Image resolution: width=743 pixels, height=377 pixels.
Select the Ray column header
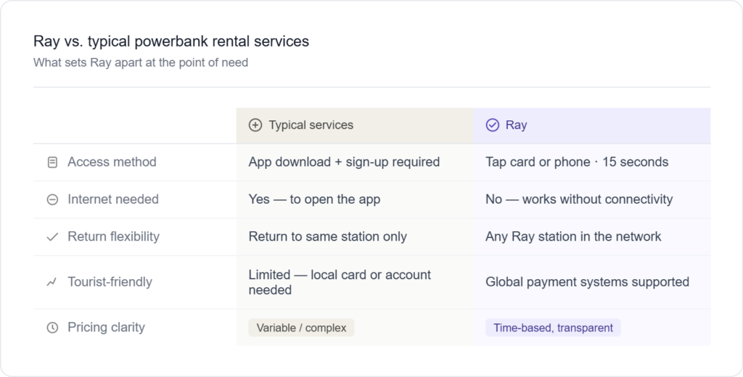tap(516, 125)
